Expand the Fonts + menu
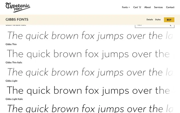The width and height of the screenshot is (180, 113). click(x=126, y=7)
